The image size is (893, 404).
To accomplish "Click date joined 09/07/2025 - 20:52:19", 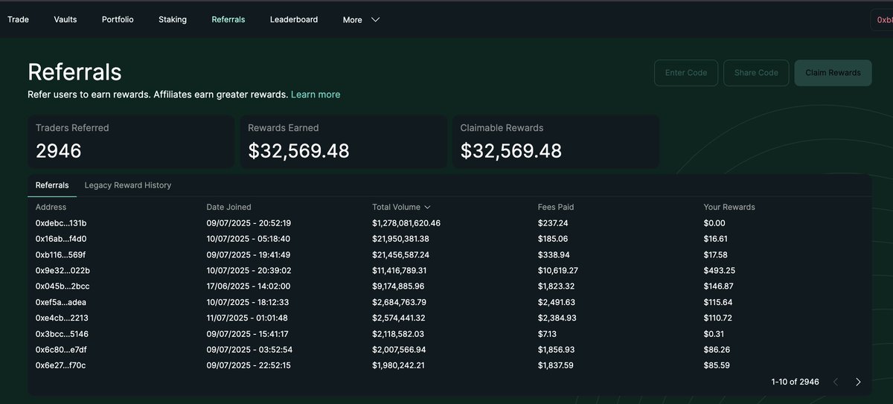I will (249, 223).
